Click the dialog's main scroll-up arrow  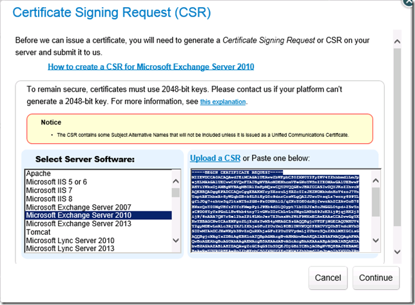(x=397, y=41)
